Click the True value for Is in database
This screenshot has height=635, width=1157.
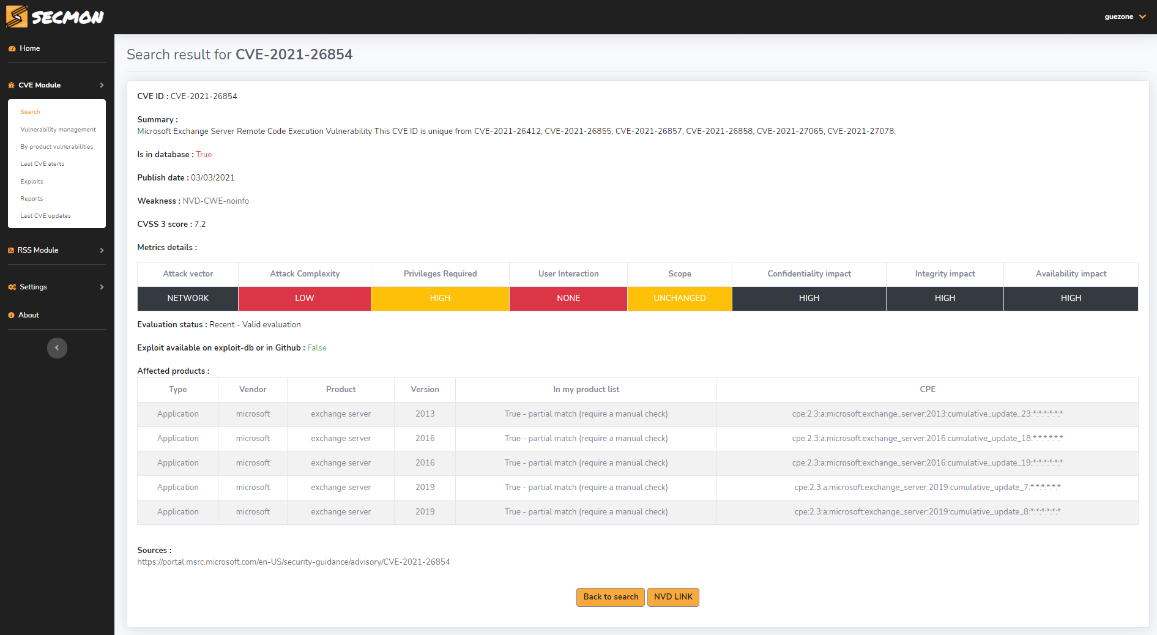(204, 154)
